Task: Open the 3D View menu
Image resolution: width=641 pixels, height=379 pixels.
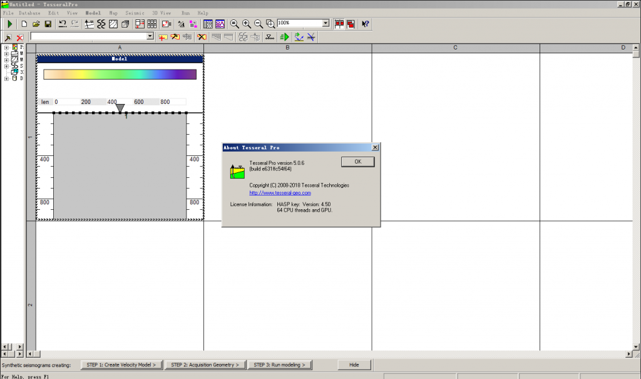Action: (162, 13)
